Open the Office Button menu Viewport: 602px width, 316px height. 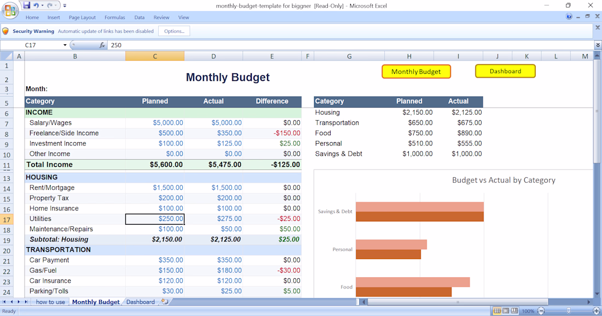pos(10,10)
